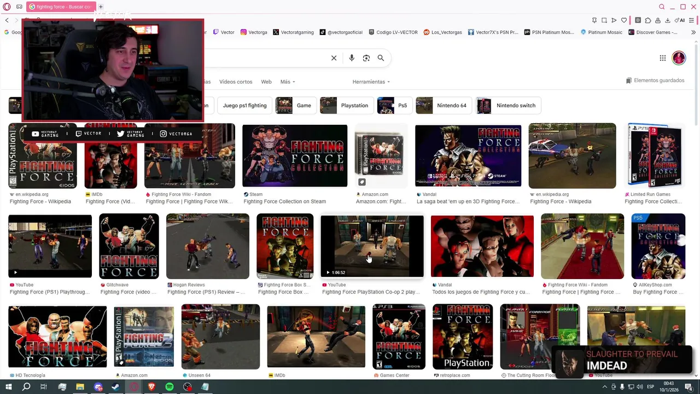Image resolution: width=700 pixels, height=394 pixels.
Task: Open the Fighting Force PlayStation Co-op video thumbnail
Action: pyautogui.click(x=372, y=246)
